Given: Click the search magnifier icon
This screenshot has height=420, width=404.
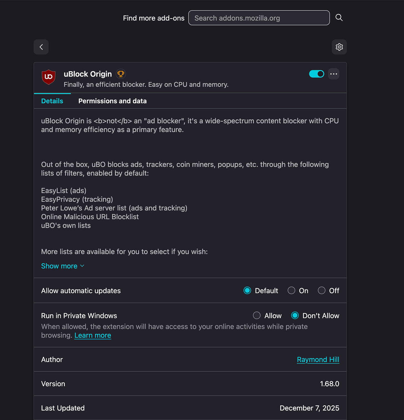Looking at the screenshot, I should tap(339, 18).
